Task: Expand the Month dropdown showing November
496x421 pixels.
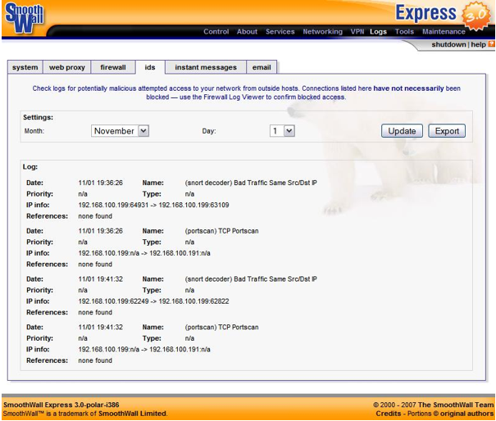Action: coord(120,131)
